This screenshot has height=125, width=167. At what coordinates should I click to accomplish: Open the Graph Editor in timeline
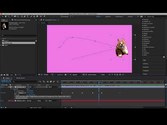58,82
